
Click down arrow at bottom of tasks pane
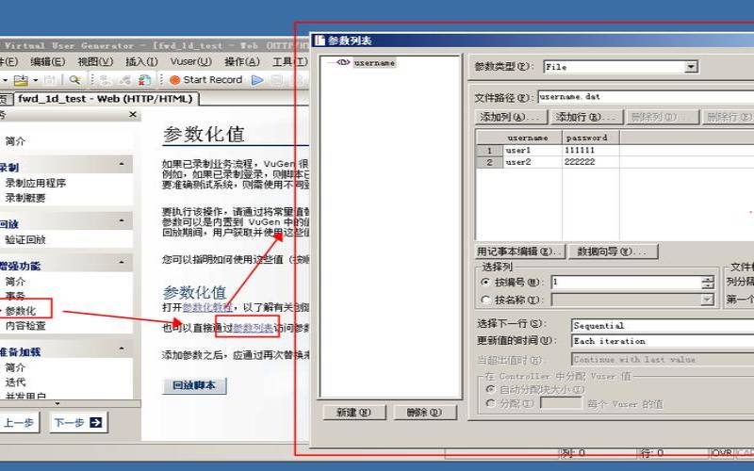[x=57, y=404]
